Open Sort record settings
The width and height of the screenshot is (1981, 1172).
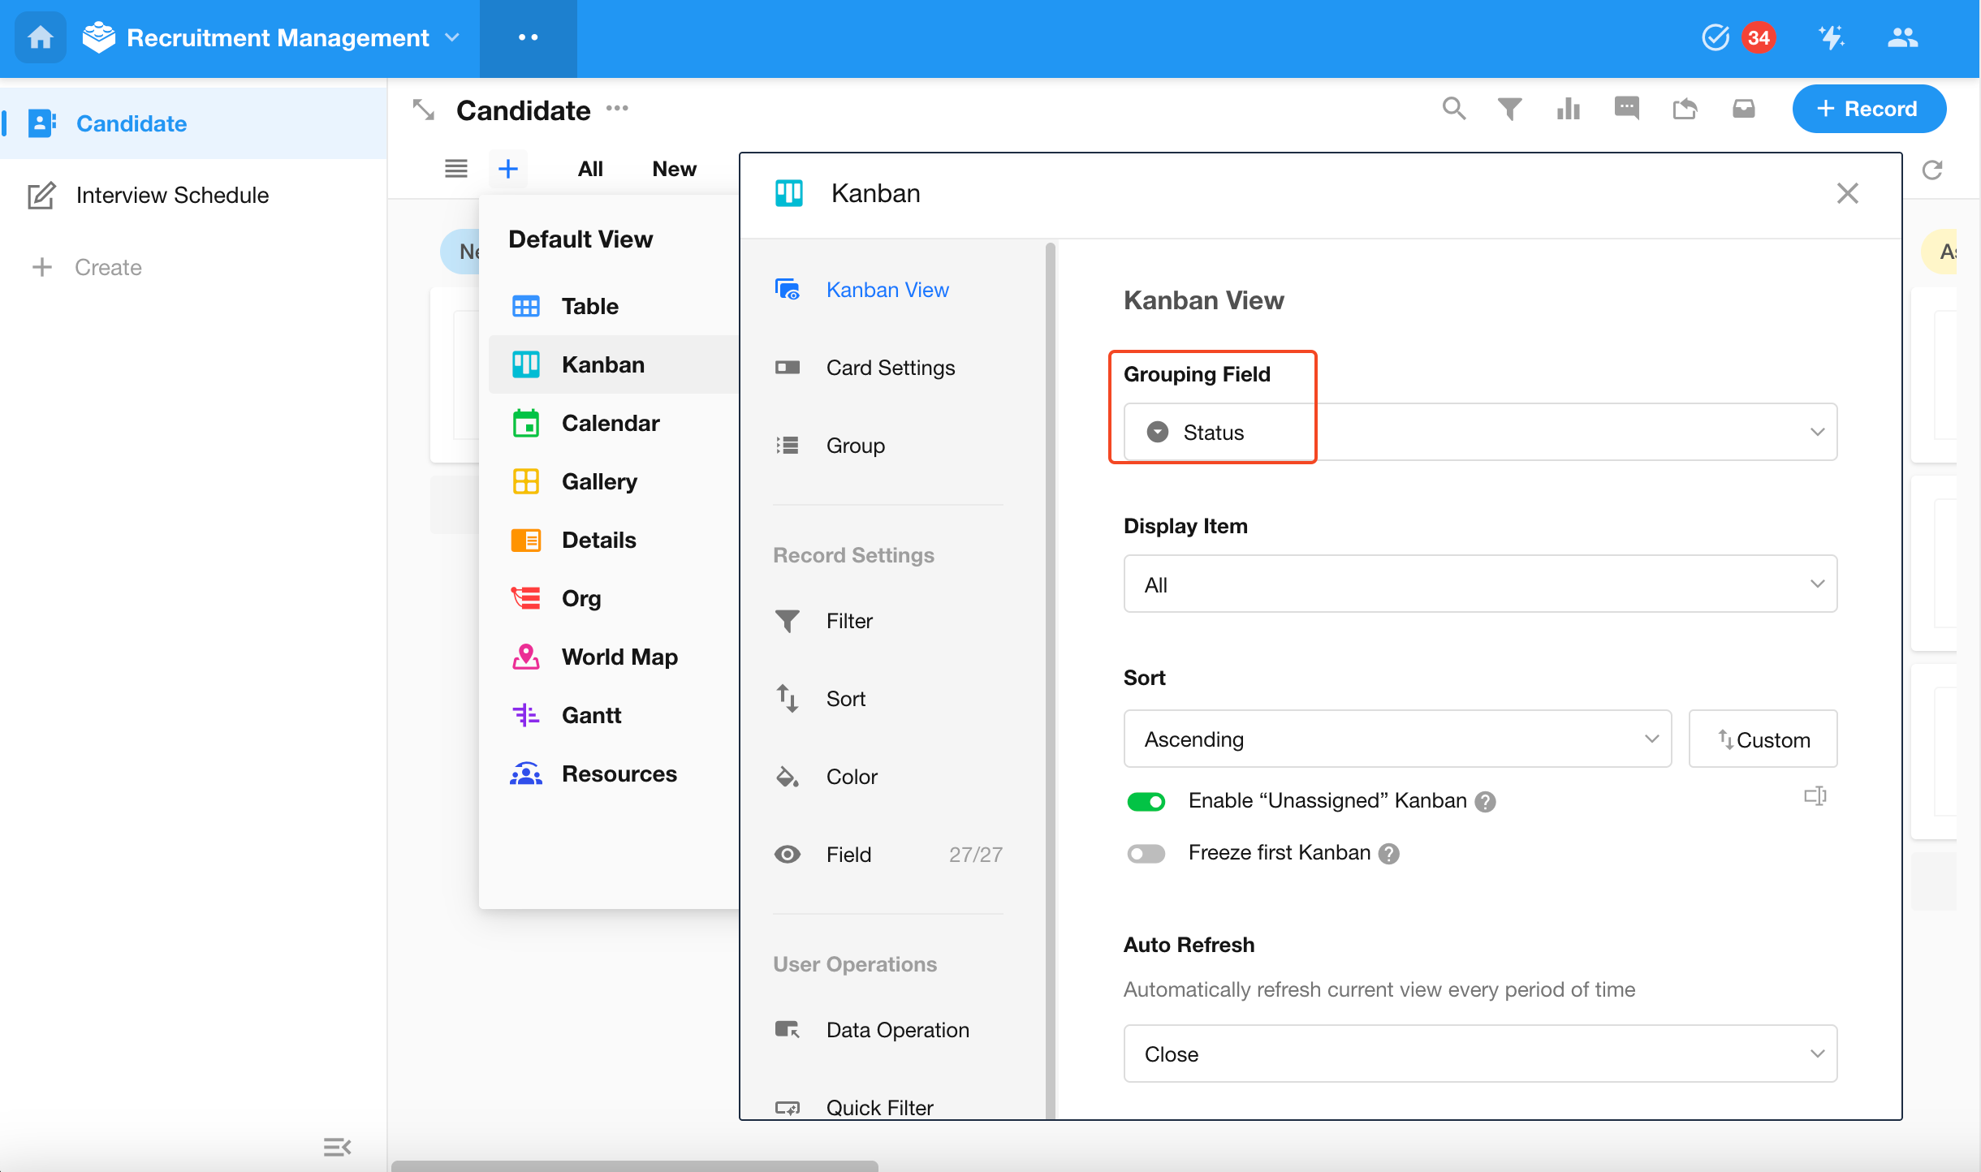pyautogui.click(x=889, y=699)
